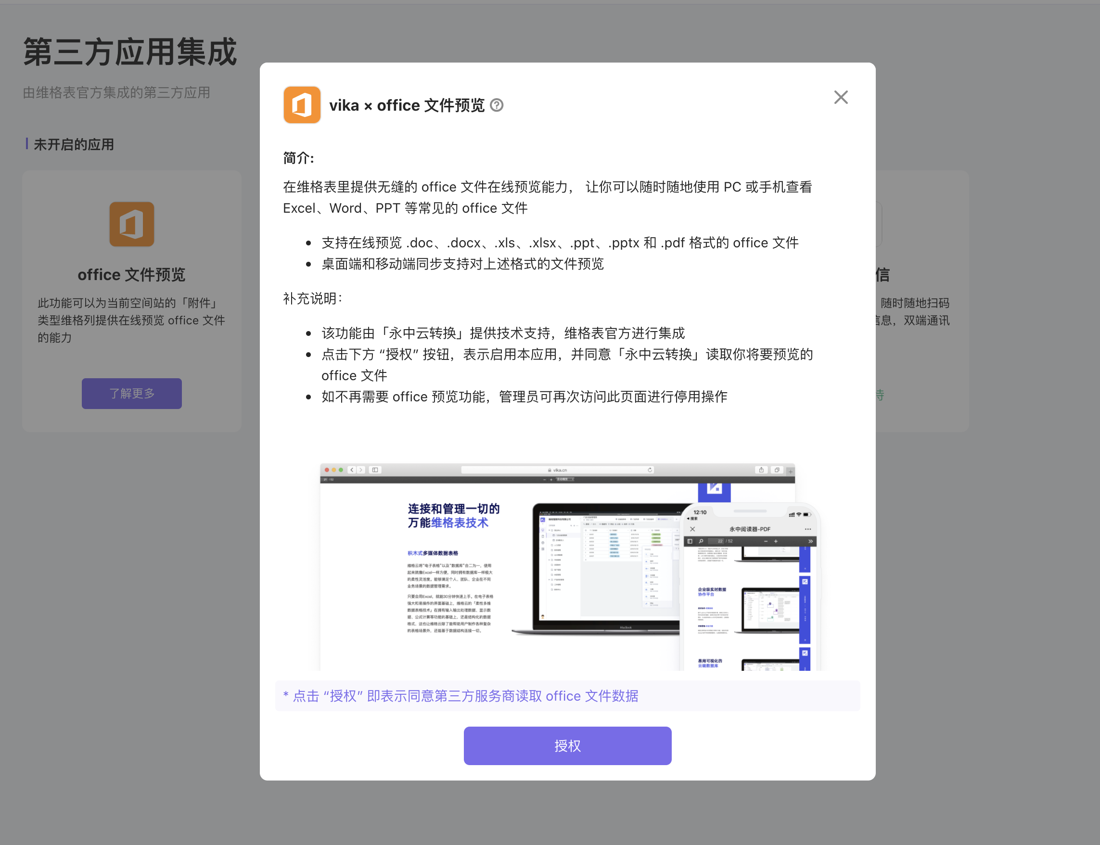Click the preview screenshot's phone X icon
Image resolution: width=1100 pixels, height=845 pixels.
(692, 529)
